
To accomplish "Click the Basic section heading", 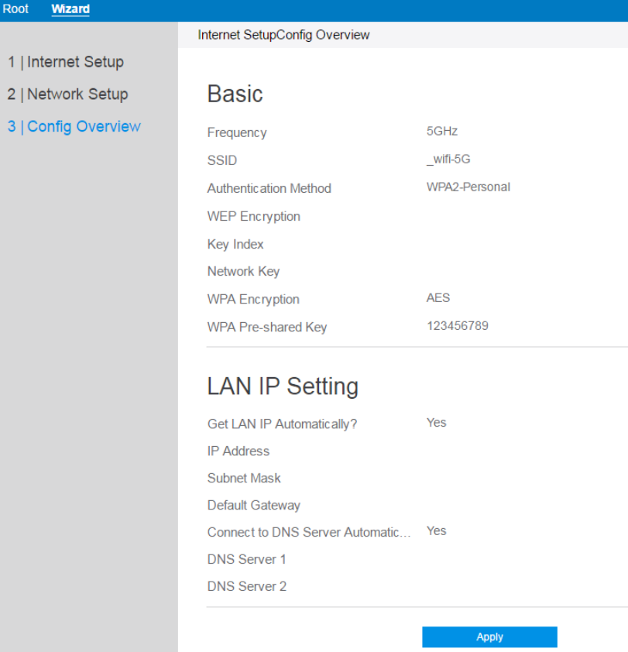I will tap(235, 94).
